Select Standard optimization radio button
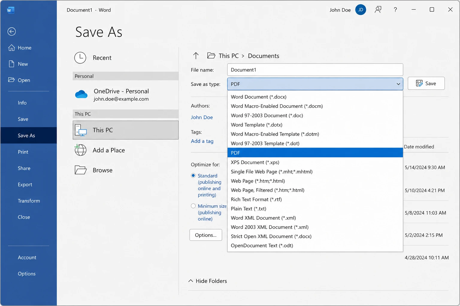 click(x=193, y=175)
